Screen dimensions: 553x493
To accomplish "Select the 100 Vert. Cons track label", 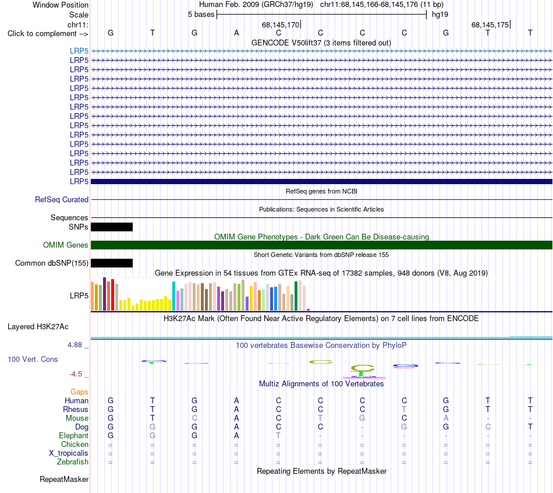I will coord(33,359).
